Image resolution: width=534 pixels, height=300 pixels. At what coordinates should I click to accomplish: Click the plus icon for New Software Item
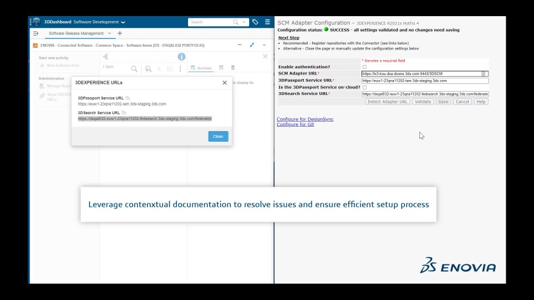(42, 66)
